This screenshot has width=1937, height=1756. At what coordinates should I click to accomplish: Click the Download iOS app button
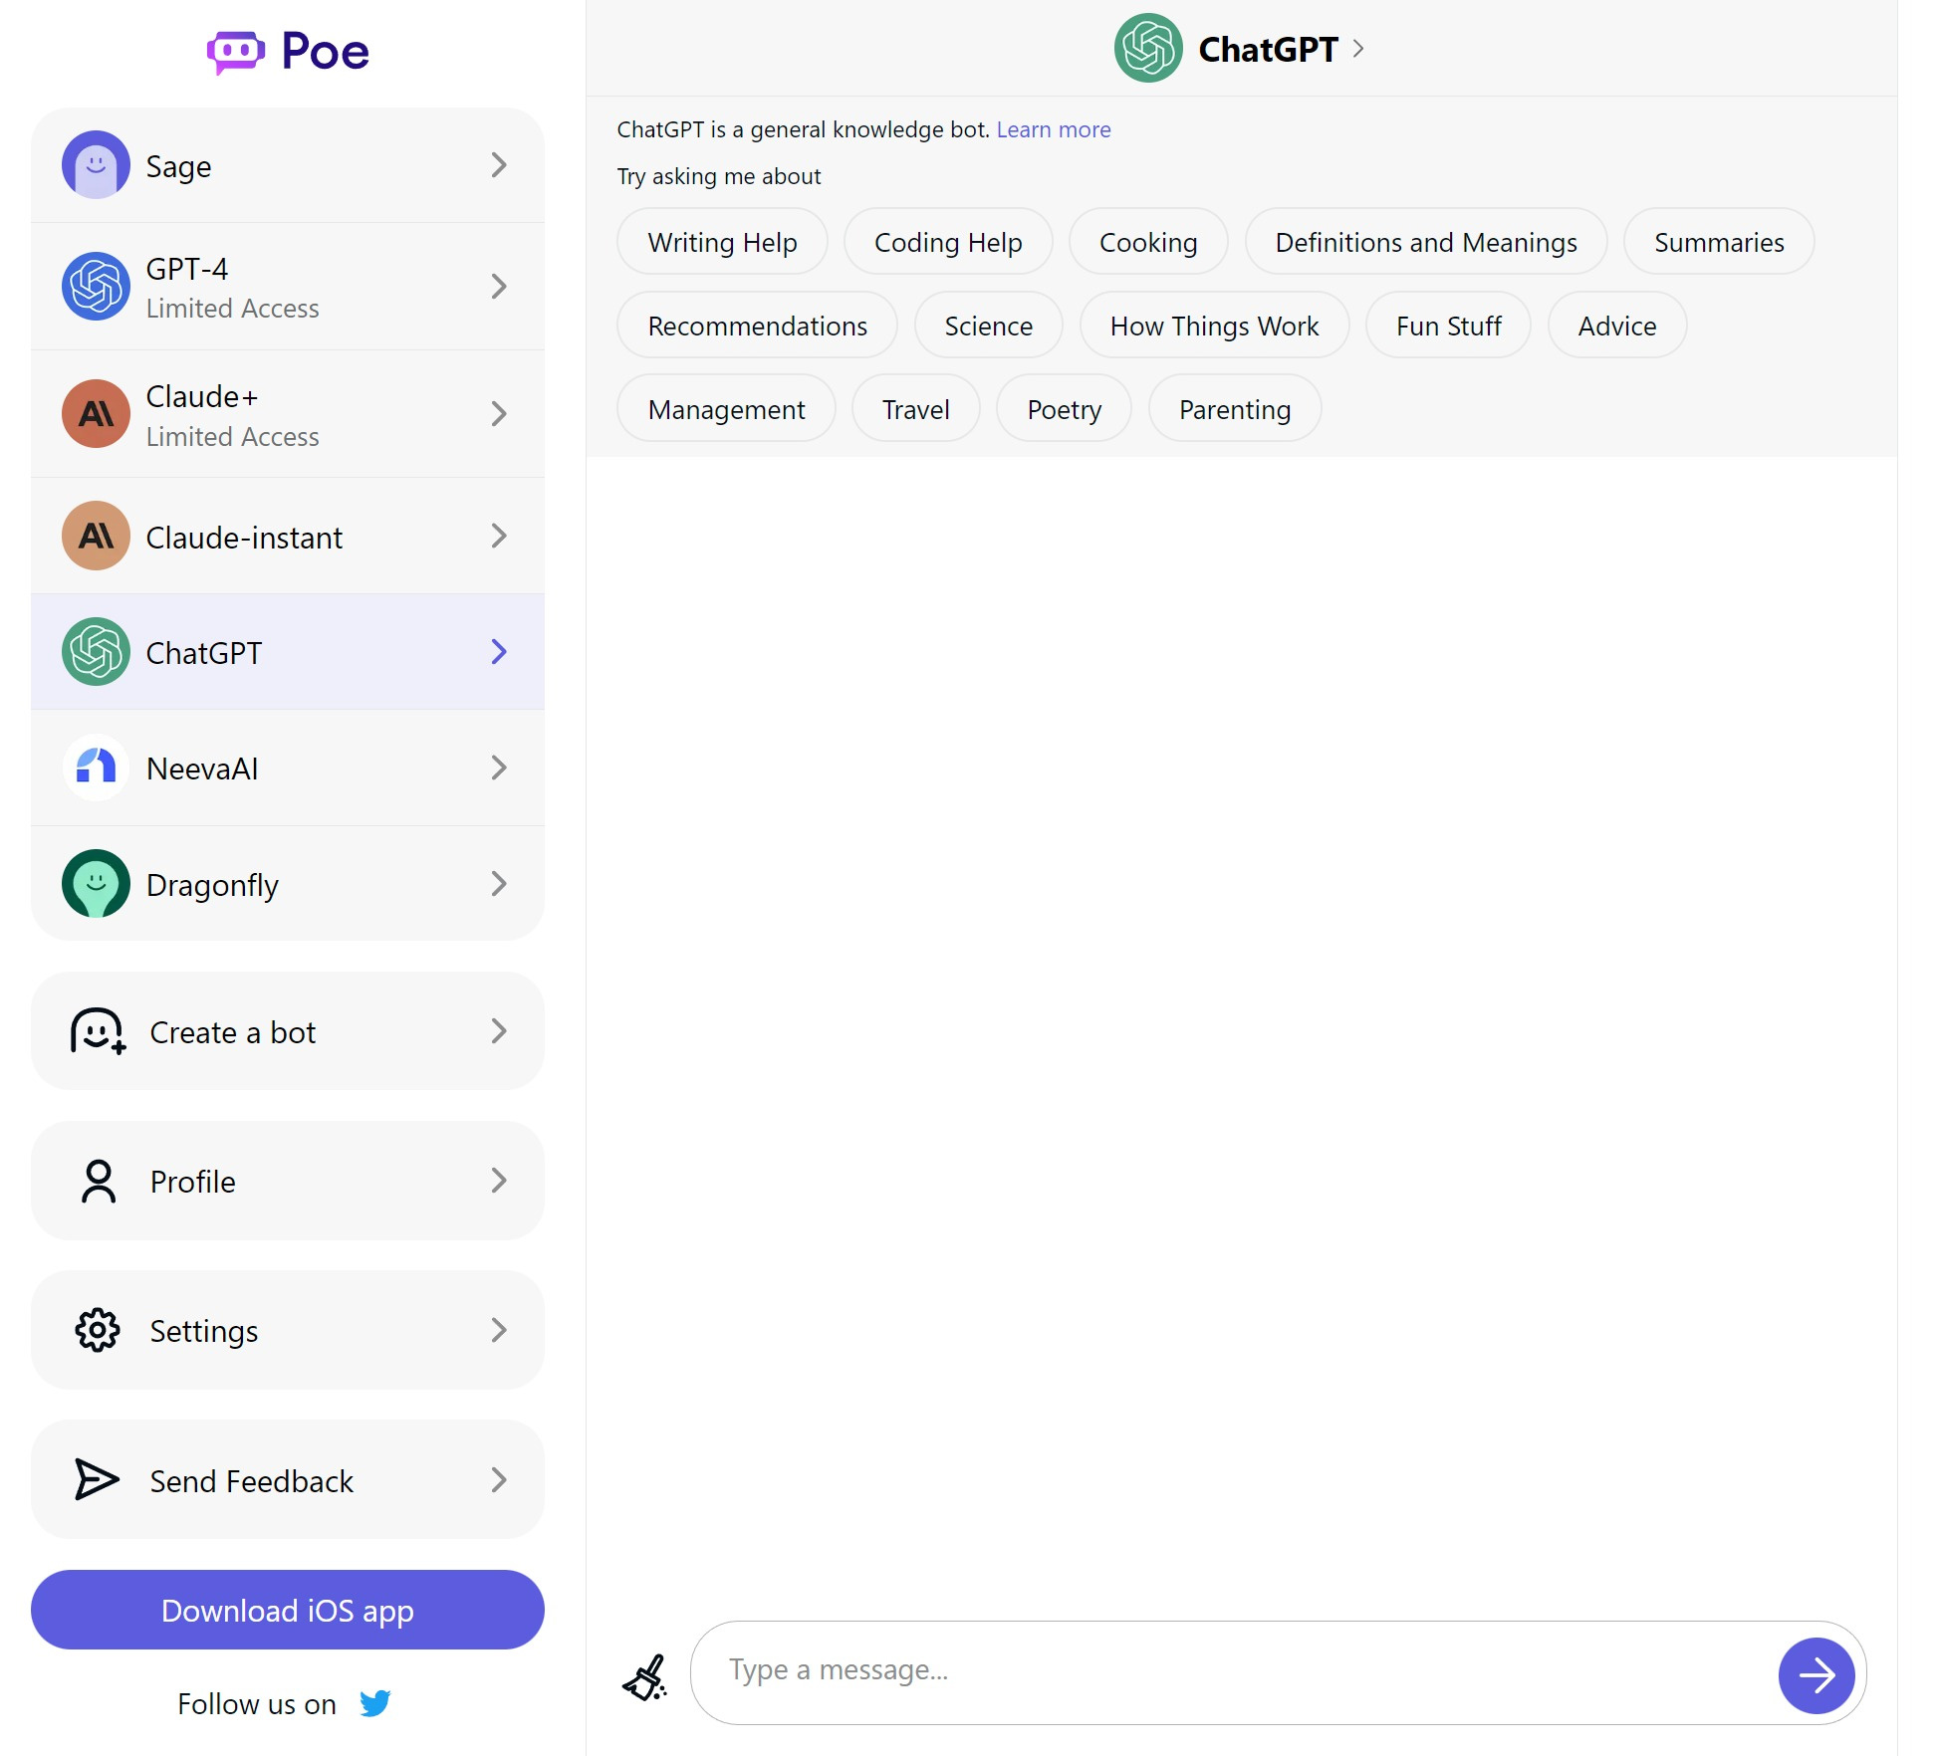pyautogui.click(x=287, y=1610)
